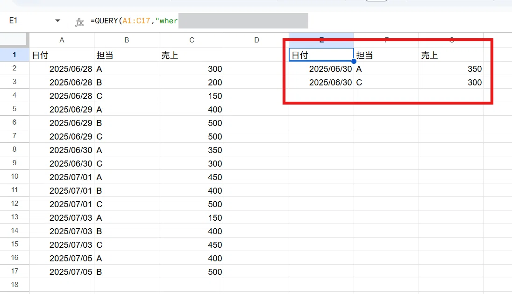Click cell A1 with 日付
Viewport: 512px width, 294px height.
[62, 55]
